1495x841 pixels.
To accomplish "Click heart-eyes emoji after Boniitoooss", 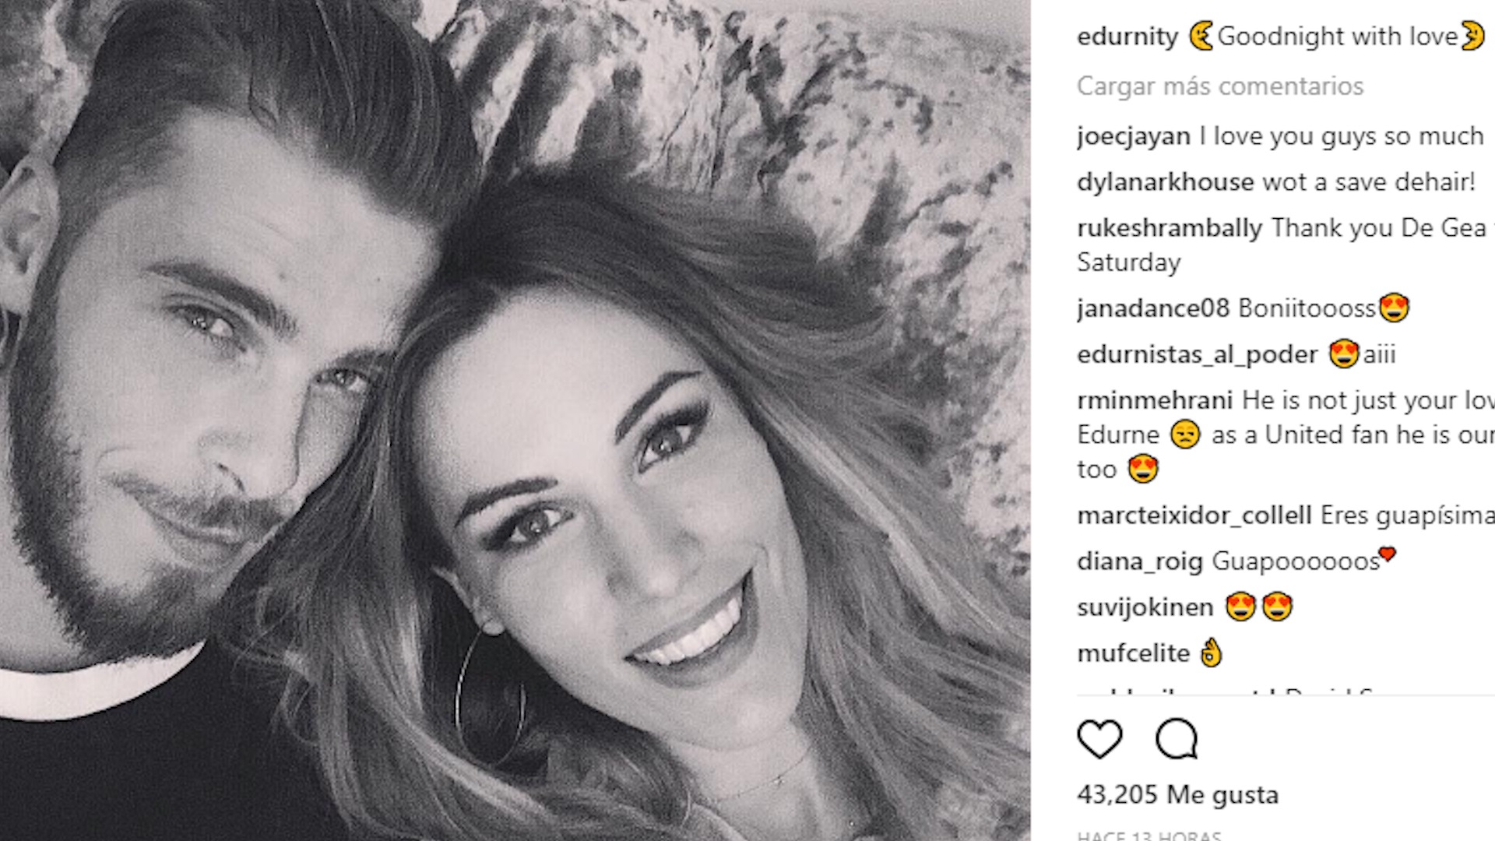I will (x=1394, y=308).
